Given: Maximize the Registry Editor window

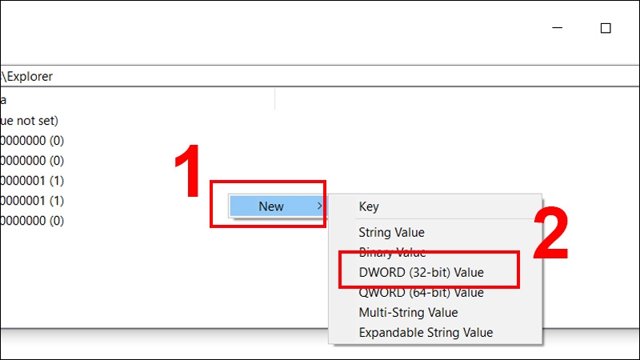Looking at the screenshot, I should click(x=606, y=28).
